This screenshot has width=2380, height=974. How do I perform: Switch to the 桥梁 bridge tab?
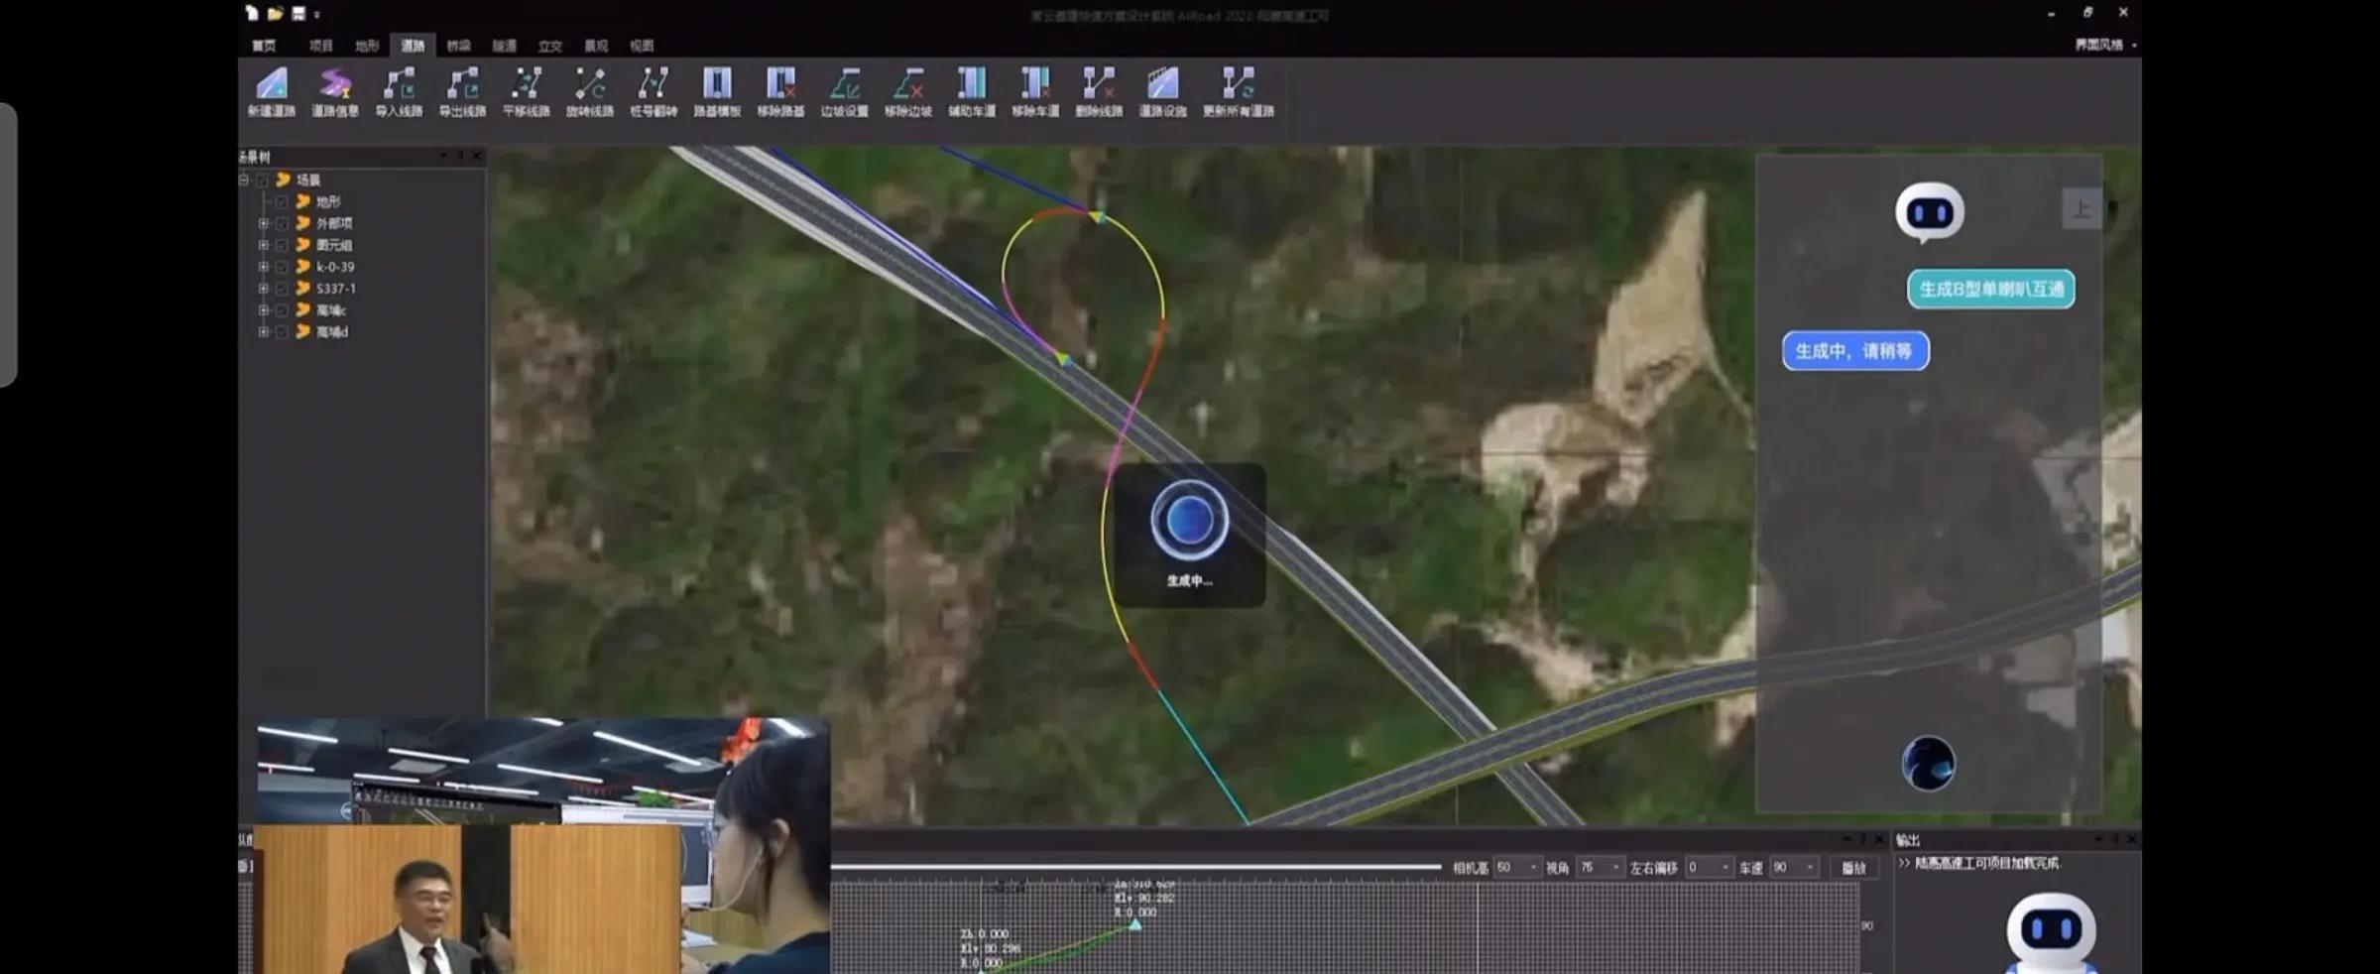tap(458, 46)
